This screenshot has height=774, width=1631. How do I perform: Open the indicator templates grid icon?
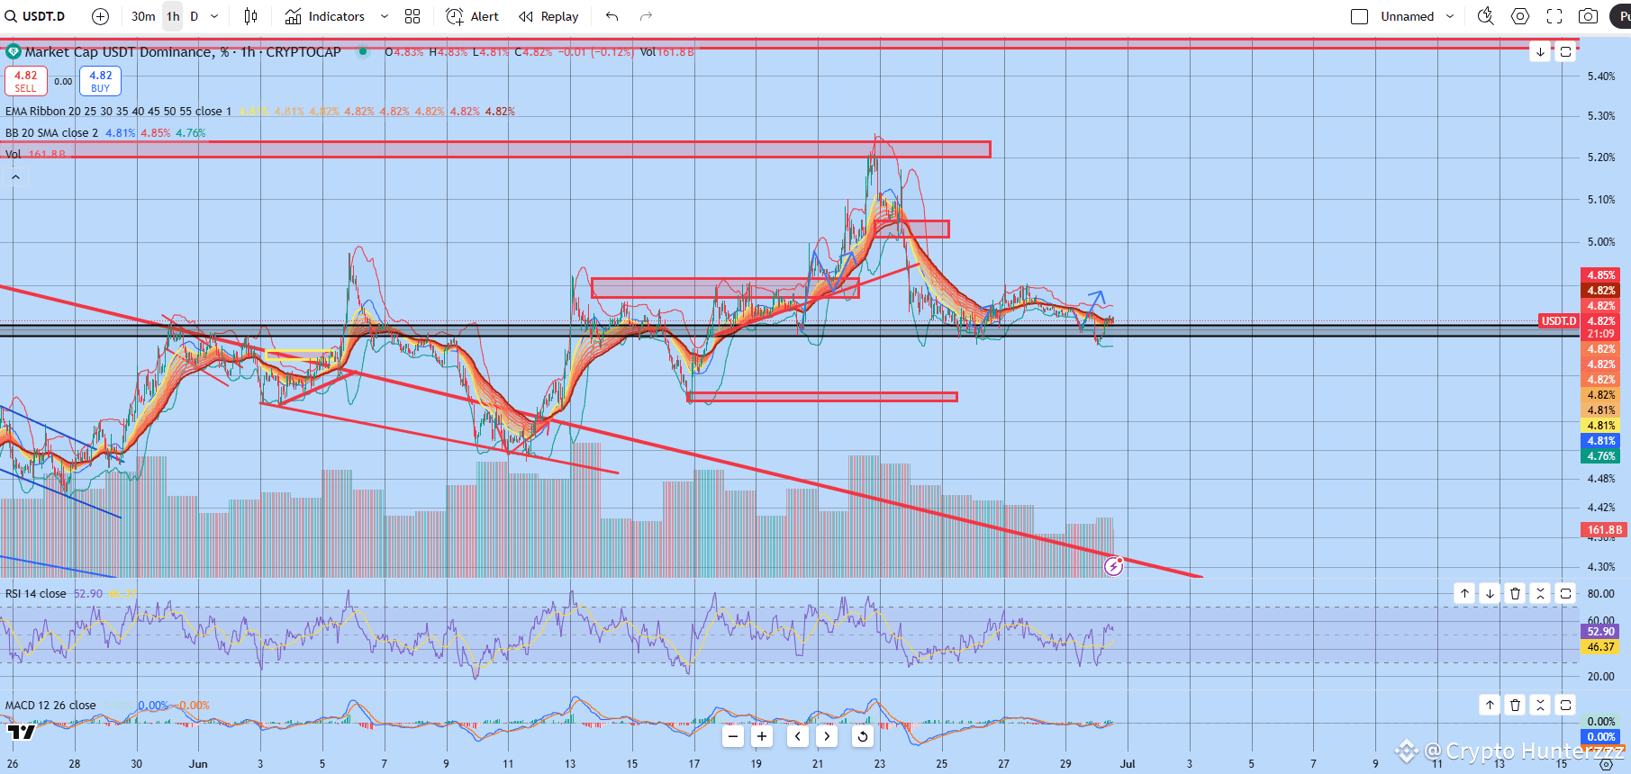(412, 16)
